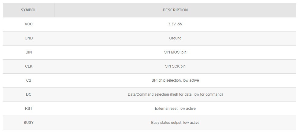299x133 pixels.
Task: Click the '3.3V~5V' description text
Action: 175,24
